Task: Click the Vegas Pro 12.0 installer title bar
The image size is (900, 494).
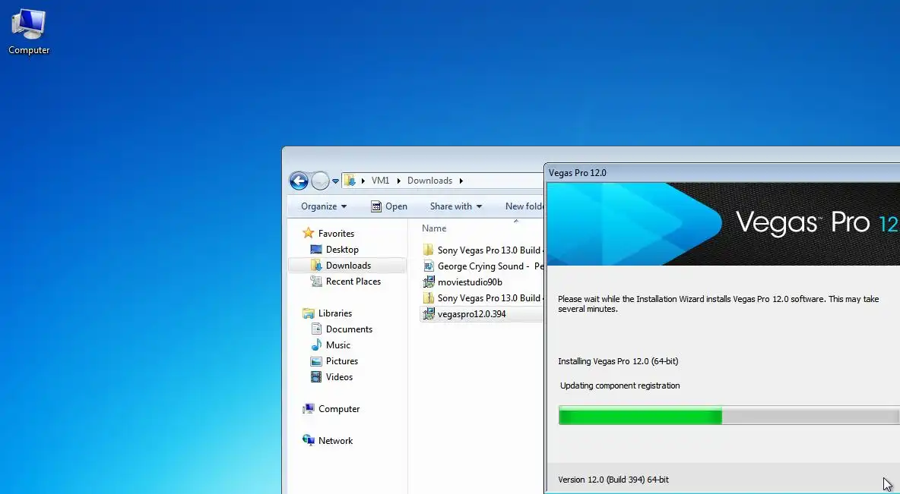Action: tap(722, 173)
